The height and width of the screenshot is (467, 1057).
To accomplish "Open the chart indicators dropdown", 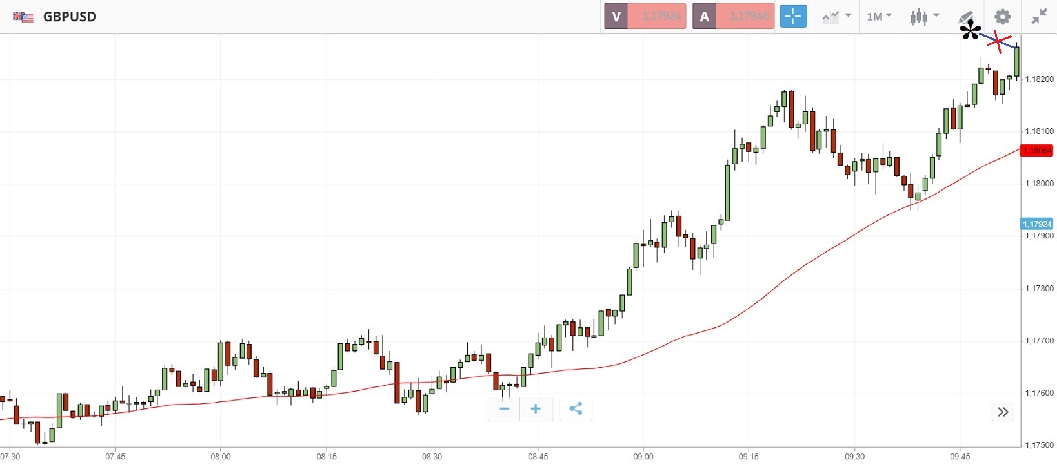I will [x=836, y=17].
